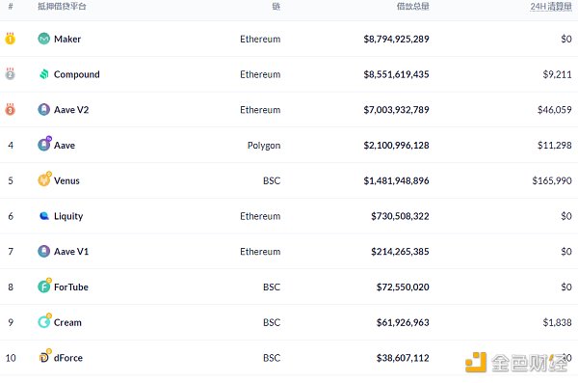The height and width of the screenshot is (383, 578).
Task: Sort by the 24H liquidation column header
Action: click(551, 7)
